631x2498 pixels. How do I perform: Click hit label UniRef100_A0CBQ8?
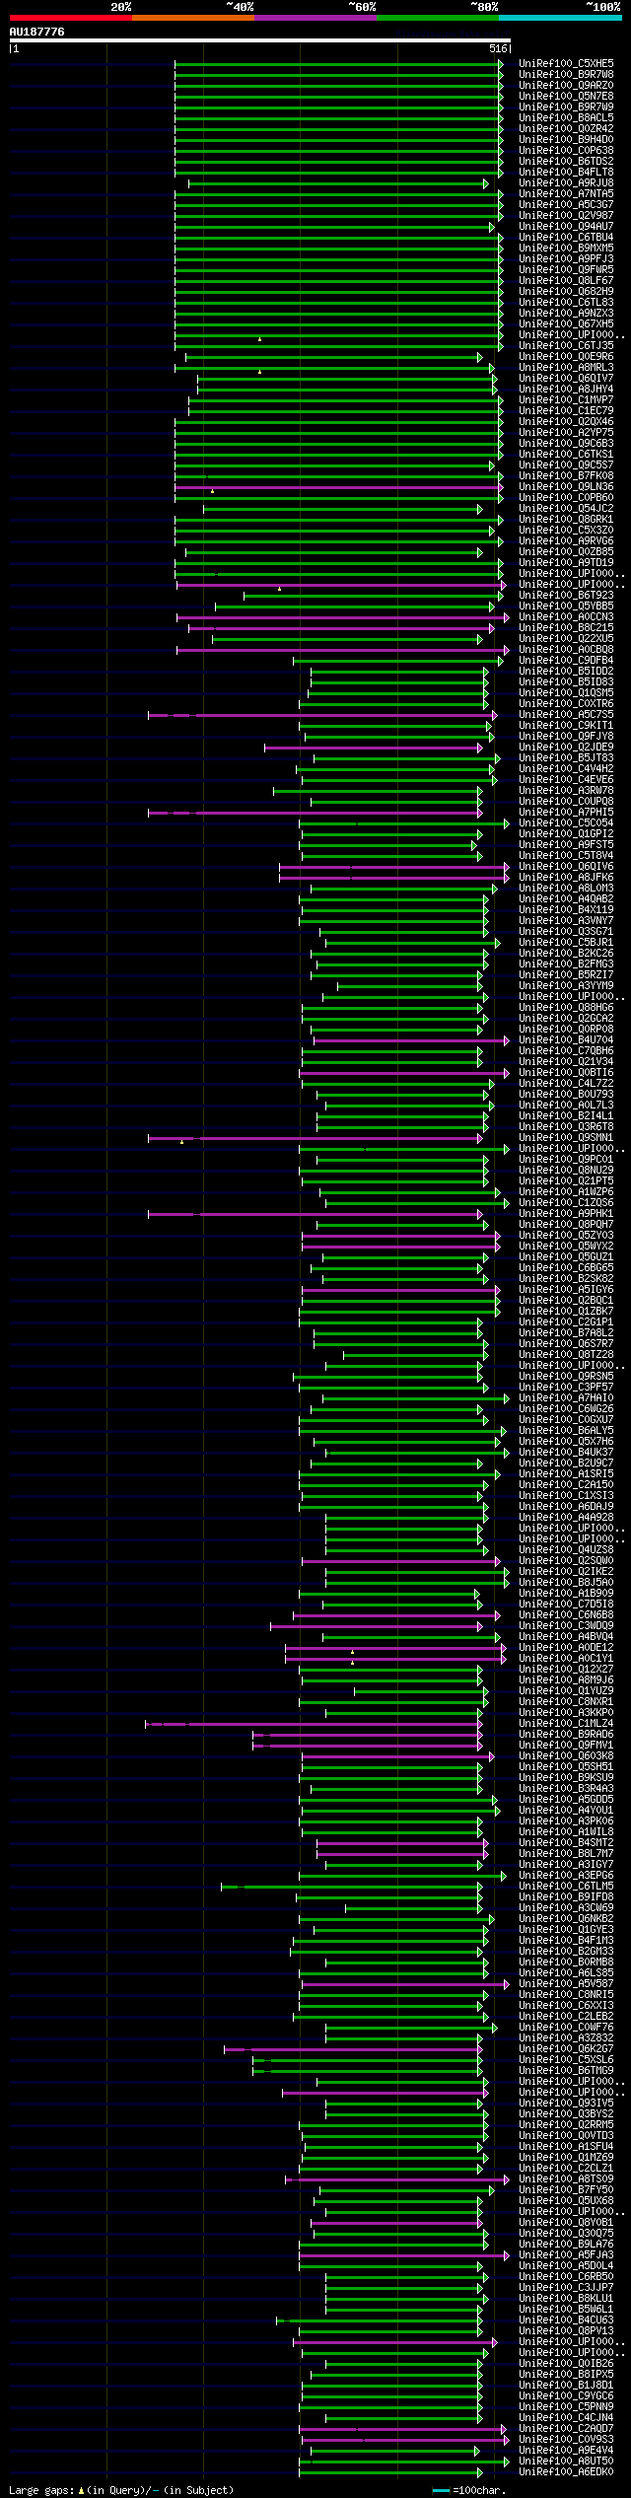[x=566, y=649]
